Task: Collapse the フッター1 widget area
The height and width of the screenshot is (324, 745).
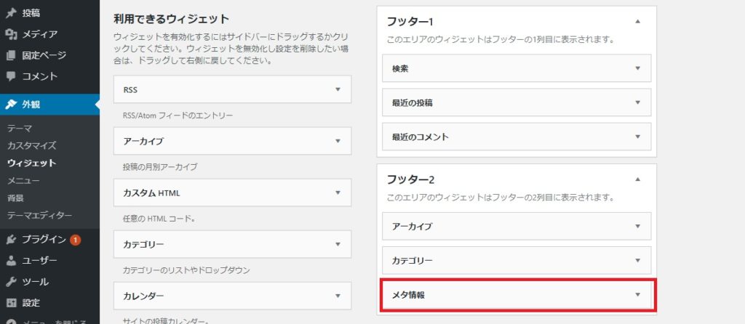Action: 637,21
